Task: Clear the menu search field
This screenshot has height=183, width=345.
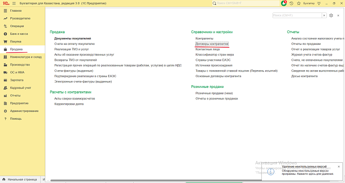Action: (324, 16)
